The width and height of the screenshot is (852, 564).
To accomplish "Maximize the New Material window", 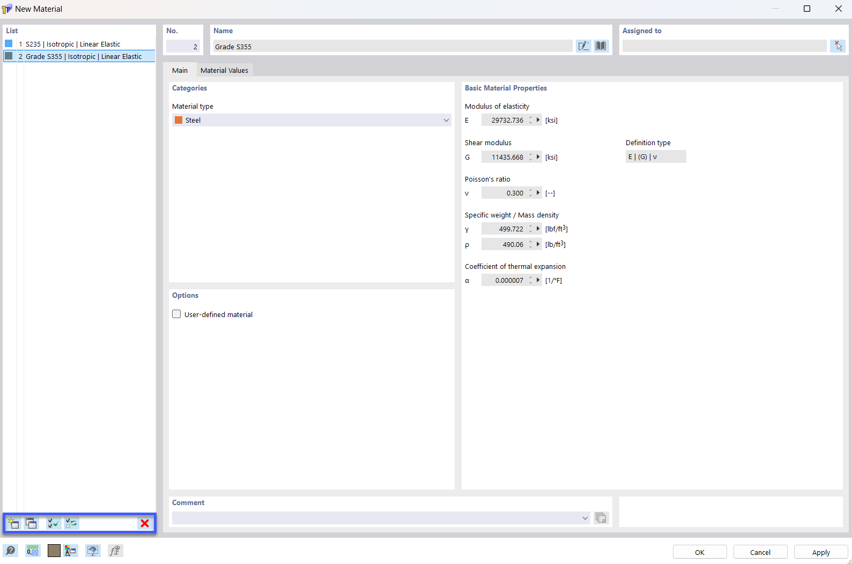I will click(x=807, y=9).
